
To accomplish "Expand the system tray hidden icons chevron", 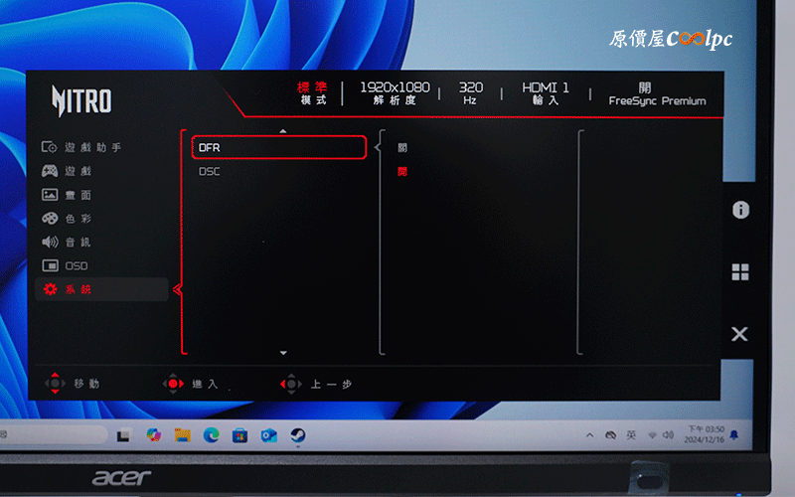I will (x=589, y=435).
